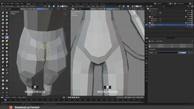Switch User Perspective viewport to solid shading
This screenshot has width=194, height=109.
[x=63, y=6]
